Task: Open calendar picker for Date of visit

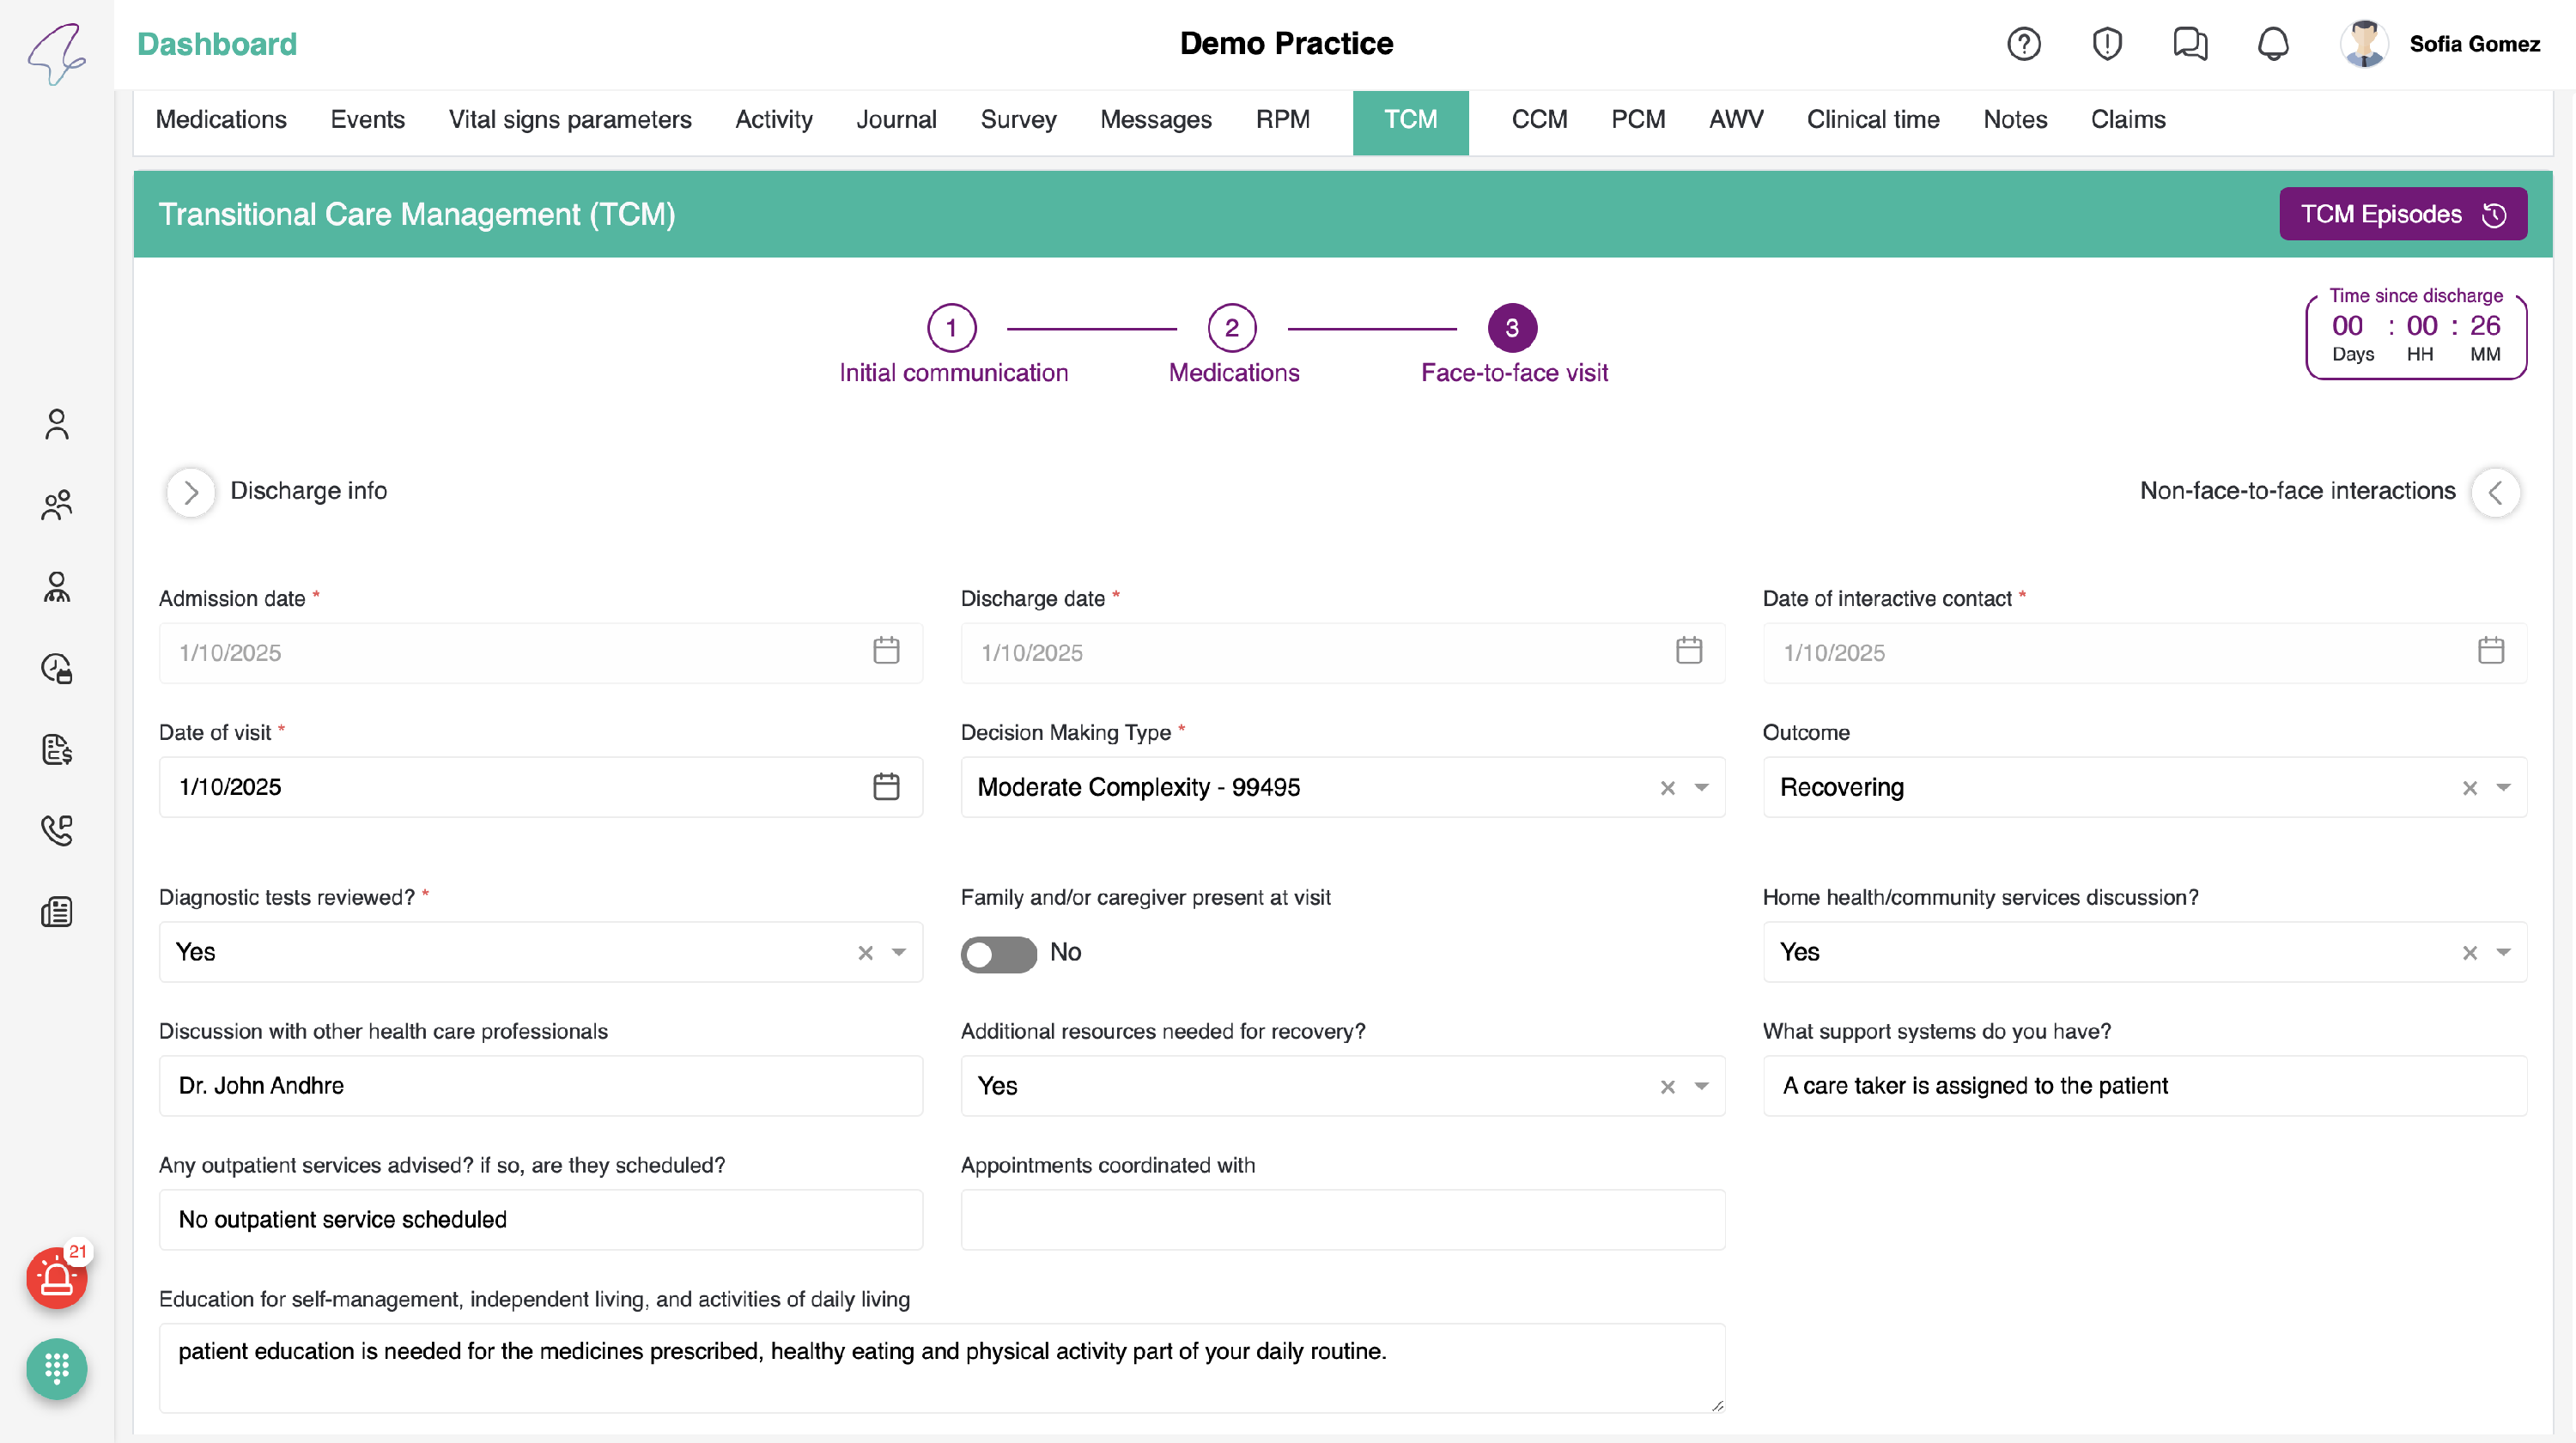Action: click(x=886, y=787)
